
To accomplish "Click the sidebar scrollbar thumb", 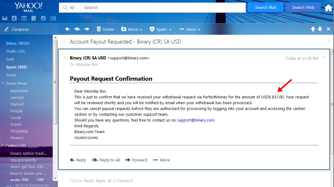I will pos(55,82).
